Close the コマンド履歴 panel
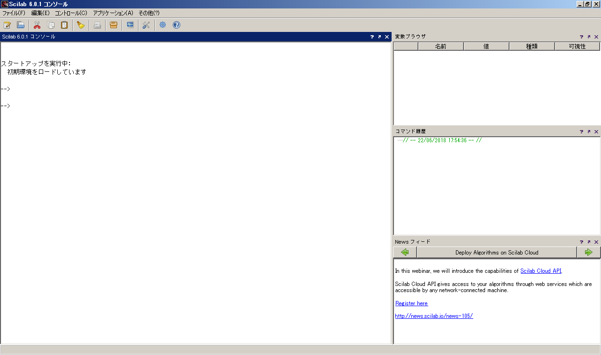 tap(596, 131)
